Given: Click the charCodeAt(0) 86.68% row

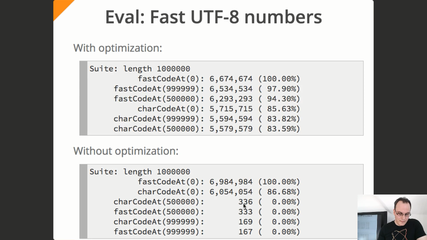Looking at the screenshot, I should coord(219,192).
